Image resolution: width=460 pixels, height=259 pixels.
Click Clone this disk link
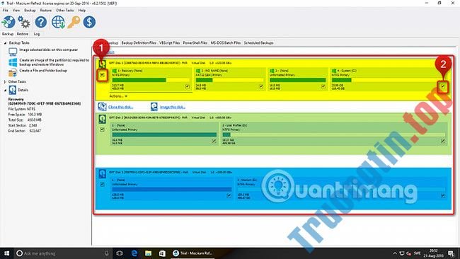point(120,107)
